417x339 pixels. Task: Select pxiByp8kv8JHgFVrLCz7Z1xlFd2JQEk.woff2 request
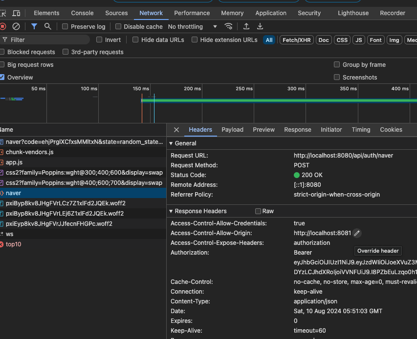click(83, 203)
